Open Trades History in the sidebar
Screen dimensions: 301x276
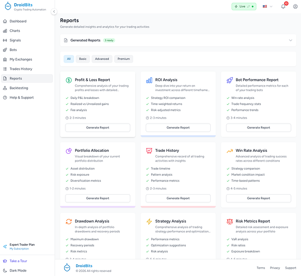click(x=27, y=69)
